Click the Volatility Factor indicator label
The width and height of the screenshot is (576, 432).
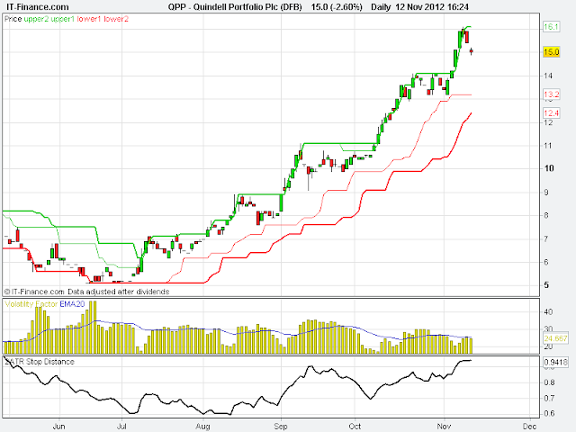31,304
